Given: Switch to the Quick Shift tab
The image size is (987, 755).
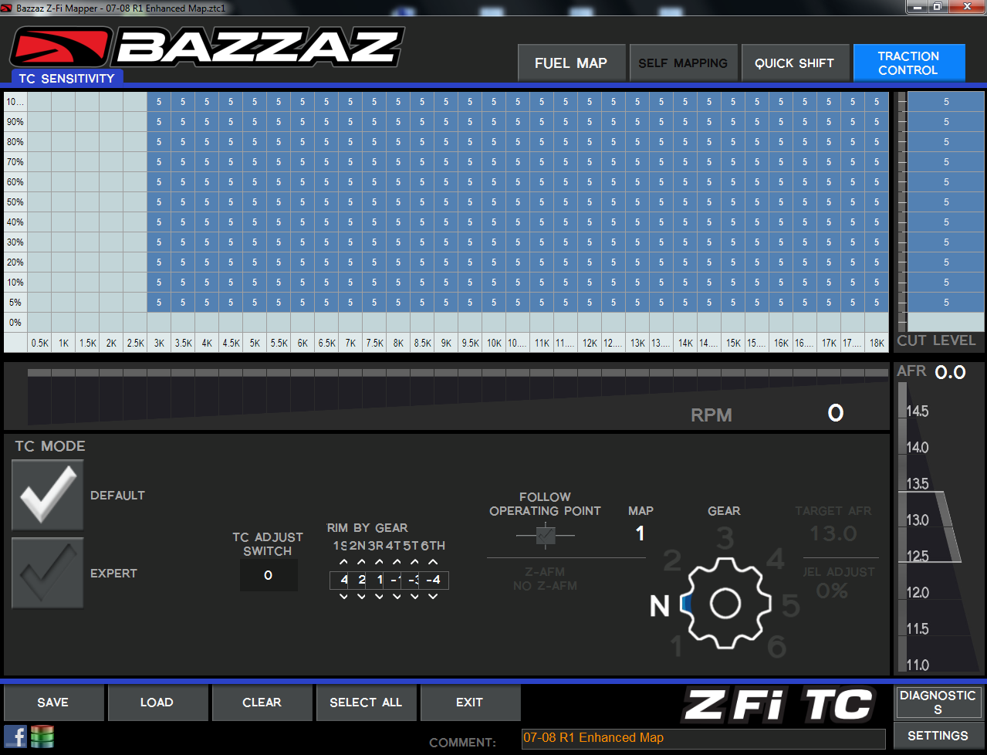Looking at the screenshot, I should [x=794, y=63].
